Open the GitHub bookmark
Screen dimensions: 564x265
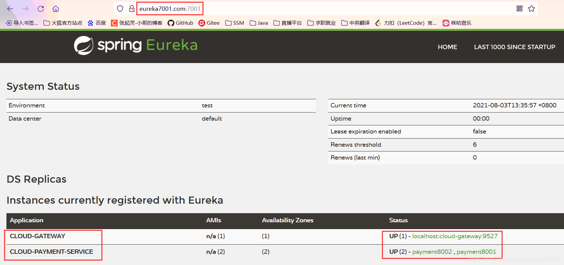pyautogui.click(x=180, y=23)
